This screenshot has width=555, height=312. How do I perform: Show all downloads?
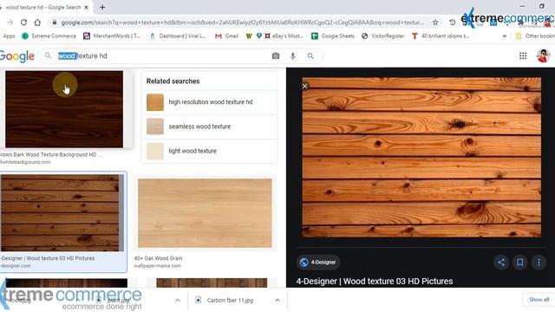tap(539, 299)
